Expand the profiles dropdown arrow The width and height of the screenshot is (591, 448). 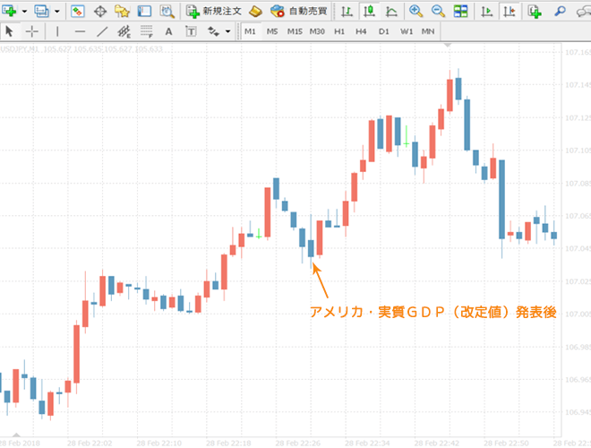coord(57,12)
